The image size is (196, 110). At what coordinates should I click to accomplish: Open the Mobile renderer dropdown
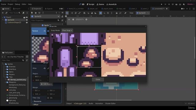191,4
